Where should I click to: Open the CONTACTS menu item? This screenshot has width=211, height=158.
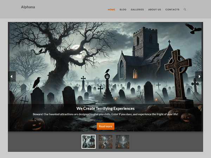point(172,9)
